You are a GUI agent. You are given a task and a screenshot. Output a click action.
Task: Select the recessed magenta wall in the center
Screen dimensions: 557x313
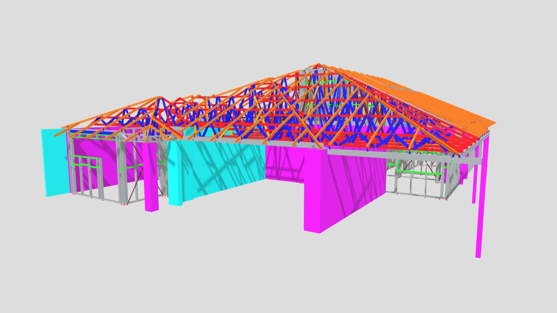tap(284, 162)
